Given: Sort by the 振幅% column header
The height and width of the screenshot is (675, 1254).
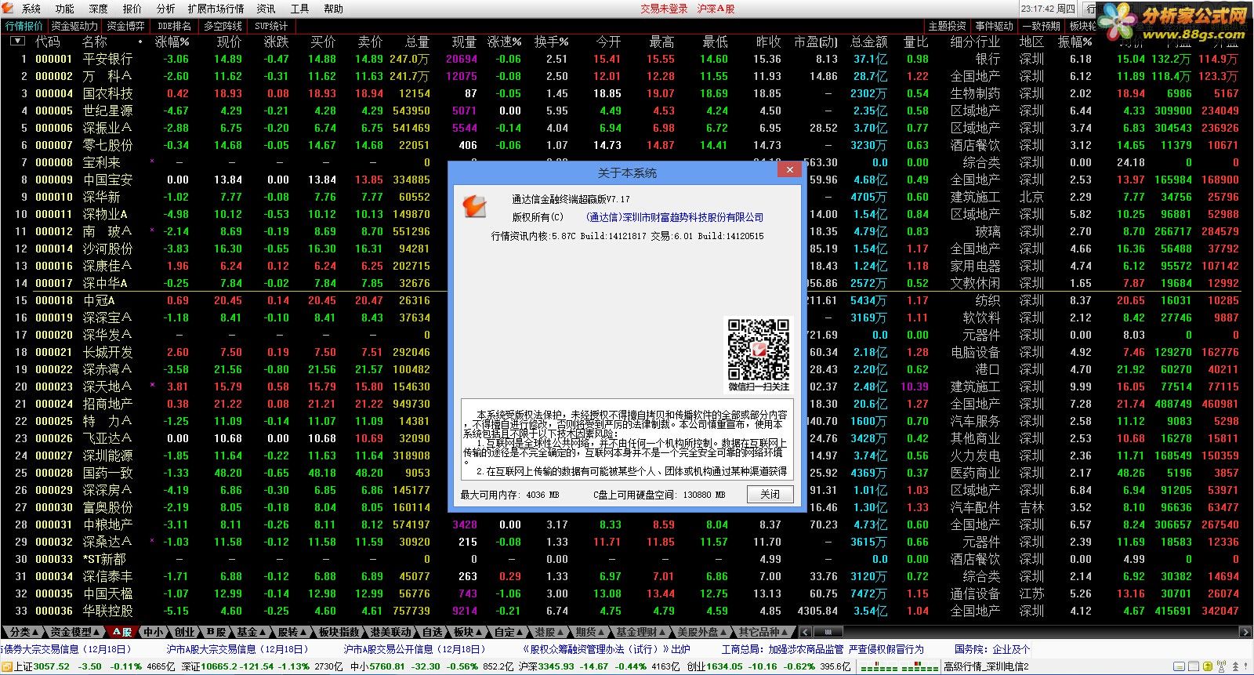Looking at the screenshot, I should (x=1075, y=42).
